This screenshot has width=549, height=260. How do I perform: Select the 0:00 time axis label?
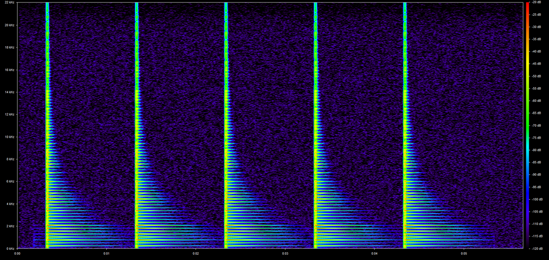(17, 254)
